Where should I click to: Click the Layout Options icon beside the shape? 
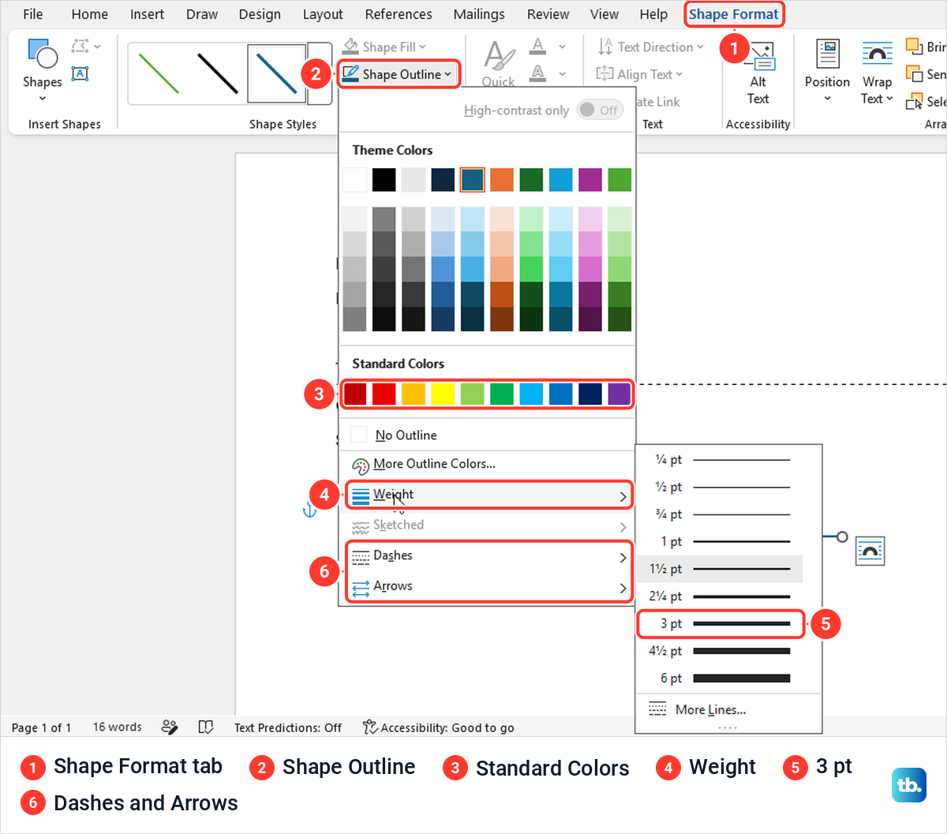pyautogui.click(x=870, y=550)
